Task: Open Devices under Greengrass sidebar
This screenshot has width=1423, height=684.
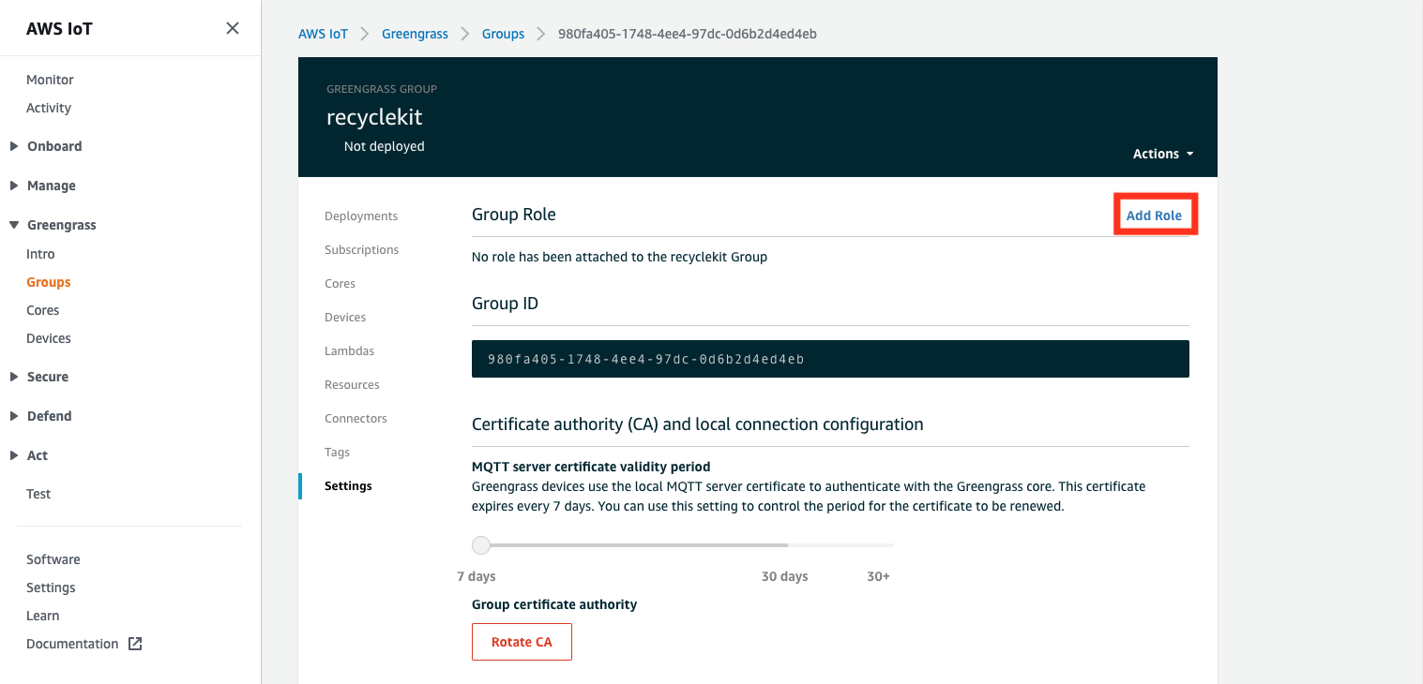Action: pos(49,338)
